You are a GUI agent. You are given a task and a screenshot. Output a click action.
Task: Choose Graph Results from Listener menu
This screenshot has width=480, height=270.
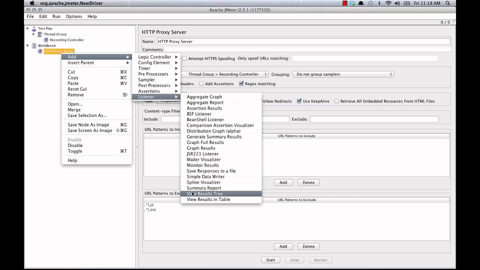tap(221, 148)
